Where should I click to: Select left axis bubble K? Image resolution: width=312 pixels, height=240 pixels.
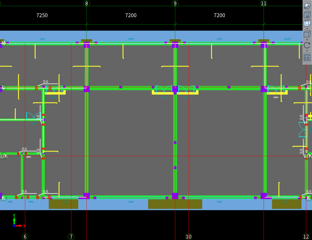tap(3, 198)
